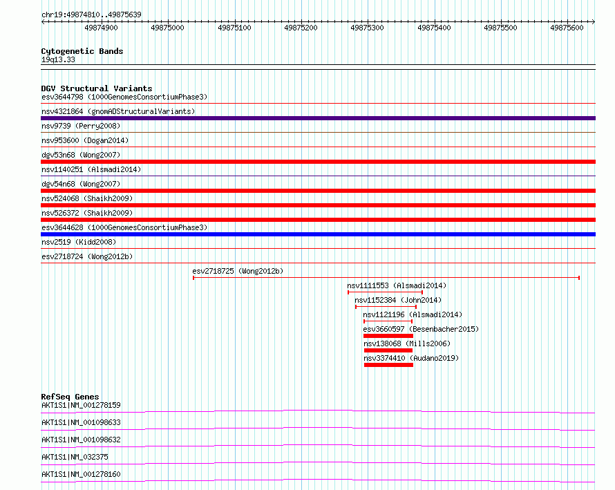The image size is (615, 490).
Task: Click the nsv1111553 span line
Action: [385, 292]
